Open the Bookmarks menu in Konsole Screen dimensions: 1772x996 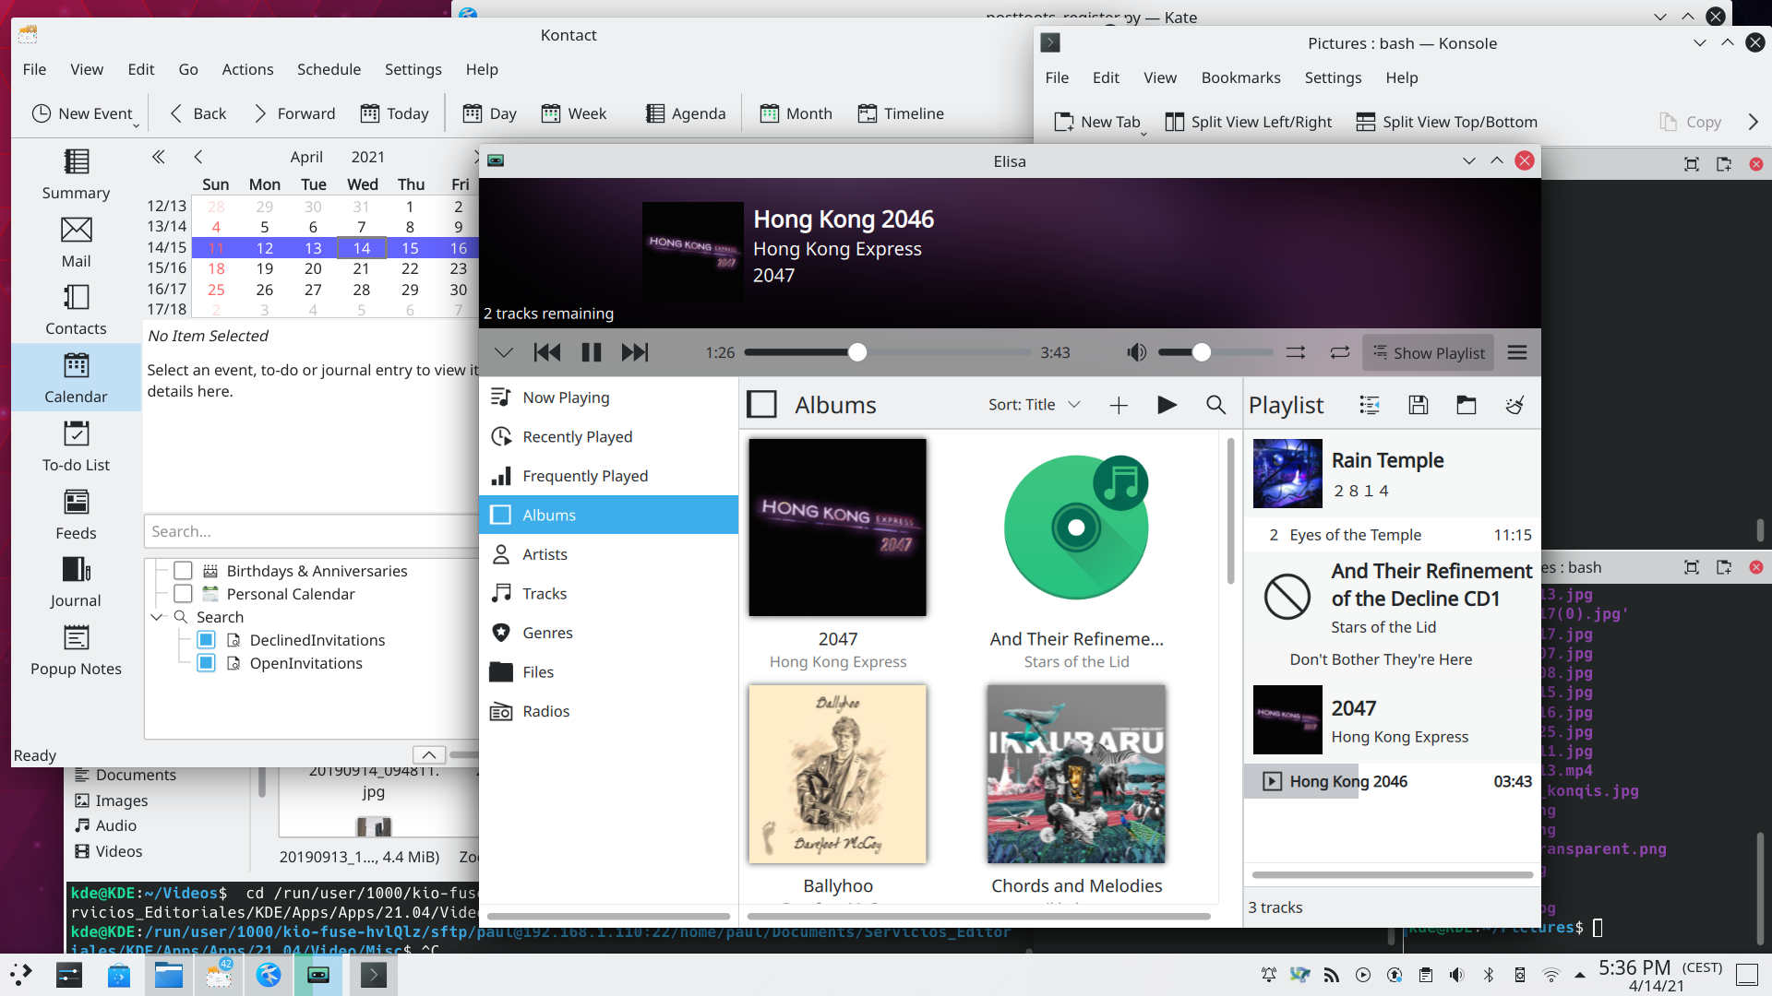[1241, 77]
